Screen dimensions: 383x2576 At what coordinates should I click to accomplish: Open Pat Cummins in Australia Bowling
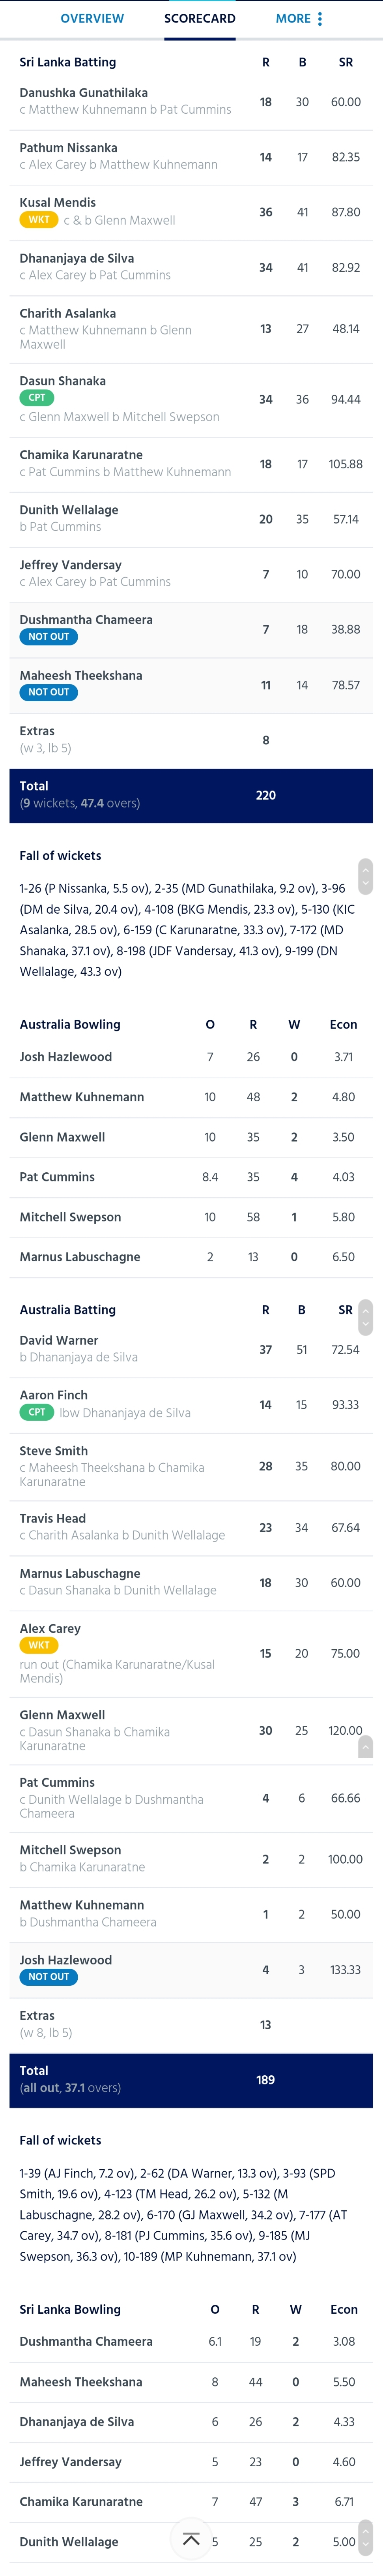tap(57, 1177)
